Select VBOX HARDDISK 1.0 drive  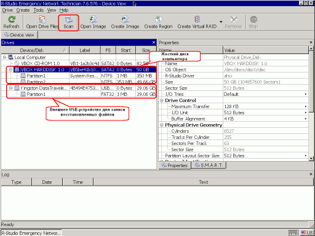(x=42, y=69)
